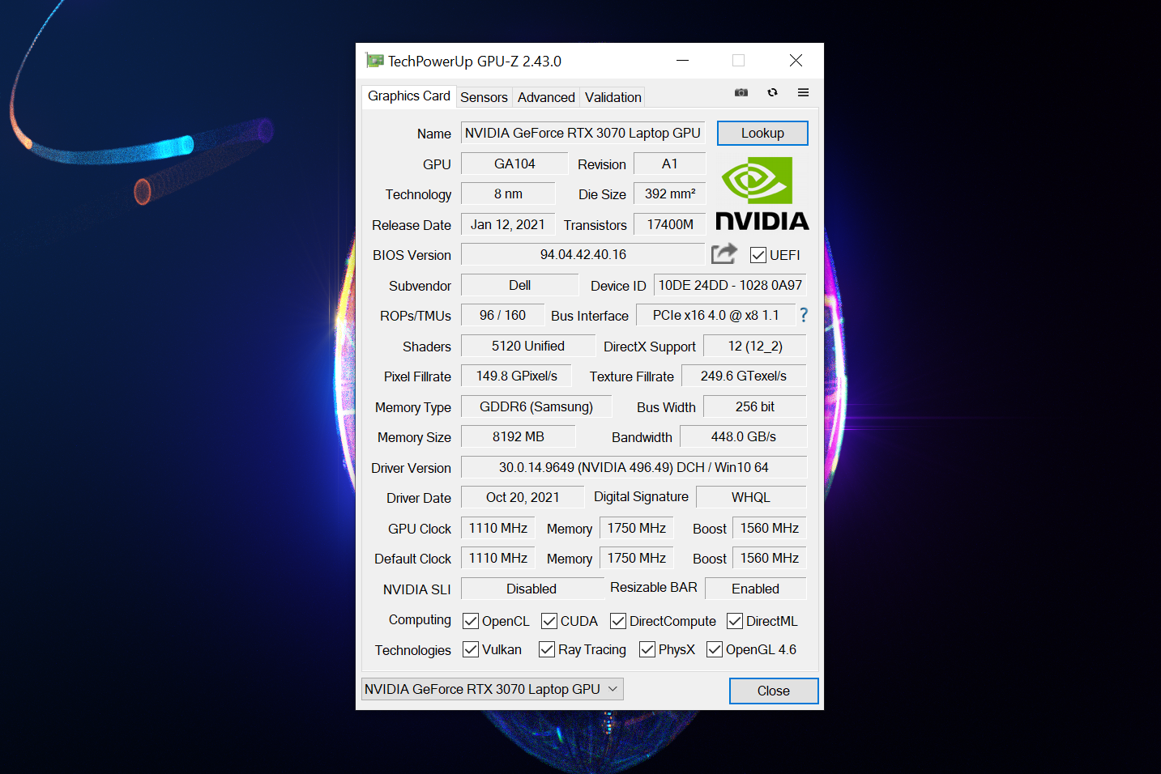Take a screenshot with the camera icon

tap(741, 92)
